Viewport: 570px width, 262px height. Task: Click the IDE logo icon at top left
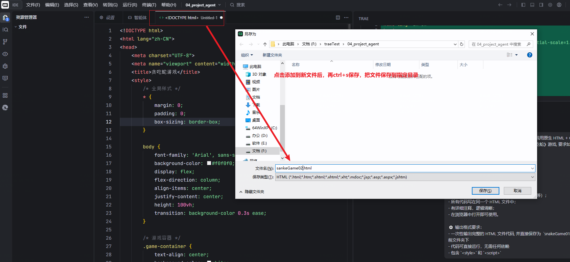[x=5, y=5]
